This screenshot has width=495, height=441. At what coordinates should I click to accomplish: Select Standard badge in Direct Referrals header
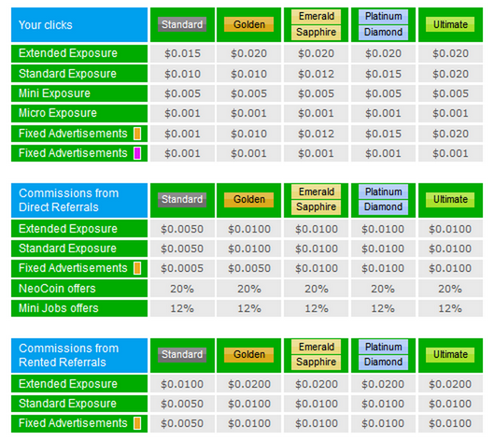(x=182, y=200)
